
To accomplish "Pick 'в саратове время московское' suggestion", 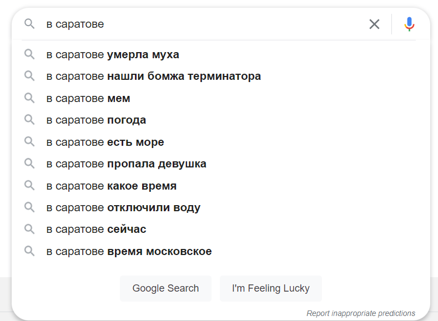I will point(129,252).
